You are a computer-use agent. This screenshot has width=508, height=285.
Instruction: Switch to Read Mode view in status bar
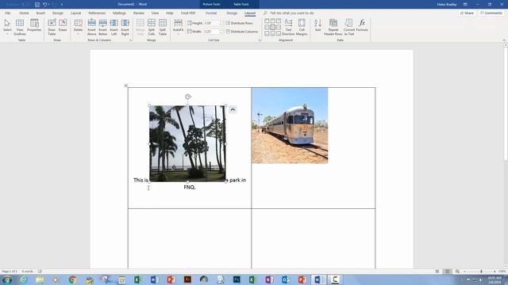437,272
